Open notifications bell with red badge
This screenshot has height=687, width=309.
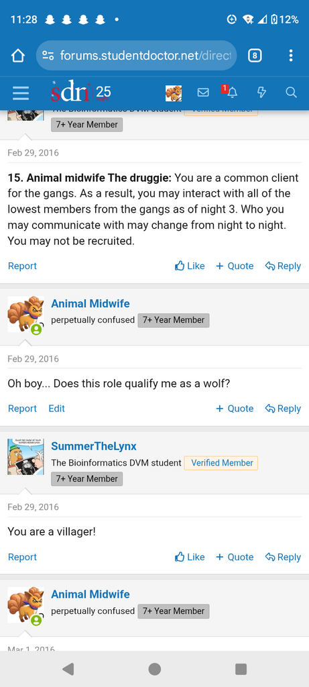[x=230, y=91]
